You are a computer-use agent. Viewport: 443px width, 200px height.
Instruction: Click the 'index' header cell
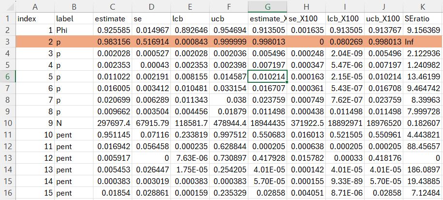click(35, 18)
